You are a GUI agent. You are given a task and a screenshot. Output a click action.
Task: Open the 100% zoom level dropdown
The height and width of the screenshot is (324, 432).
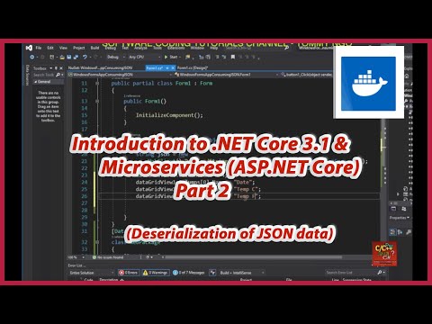(x=76, y=257)
